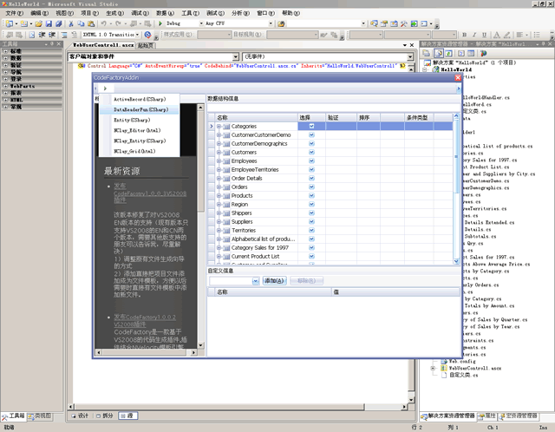Click the Find in Files icon
Image resolution: width=555 pixels, height=432 pixels.
(281, 23)
